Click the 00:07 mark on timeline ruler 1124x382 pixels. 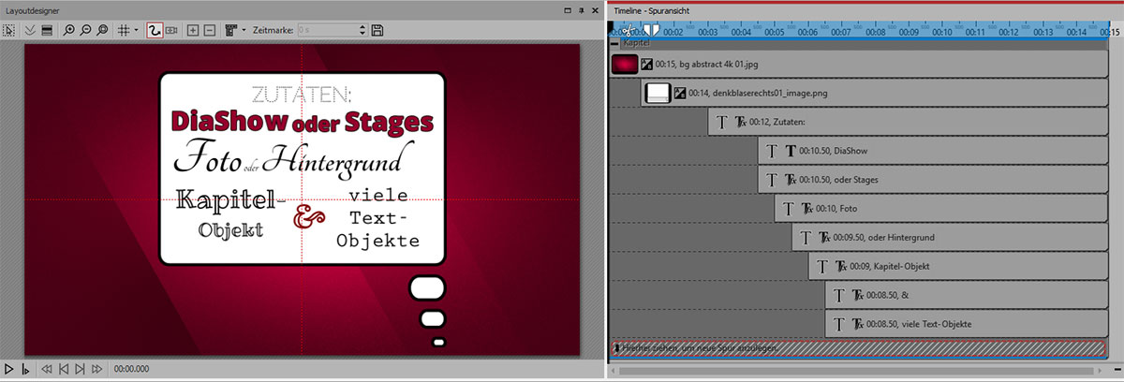pos(840,32)
